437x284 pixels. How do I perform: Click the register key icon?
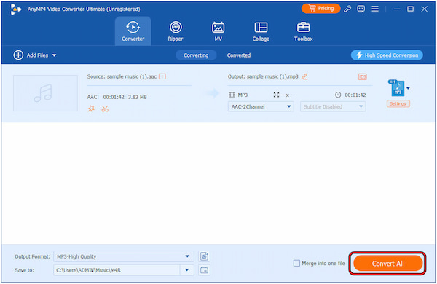pyautogui.click(x=347, y=9)
